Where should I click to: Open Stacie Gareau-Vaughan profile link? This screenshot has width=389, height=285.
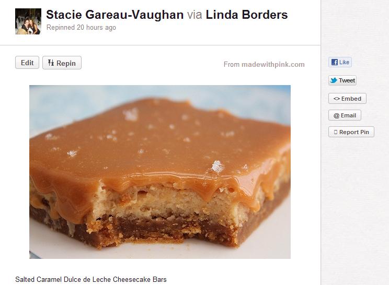coord(115,15)
